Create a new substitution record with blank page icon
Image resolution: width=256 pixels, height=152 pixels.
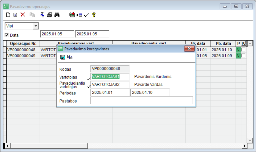point(8,15)
